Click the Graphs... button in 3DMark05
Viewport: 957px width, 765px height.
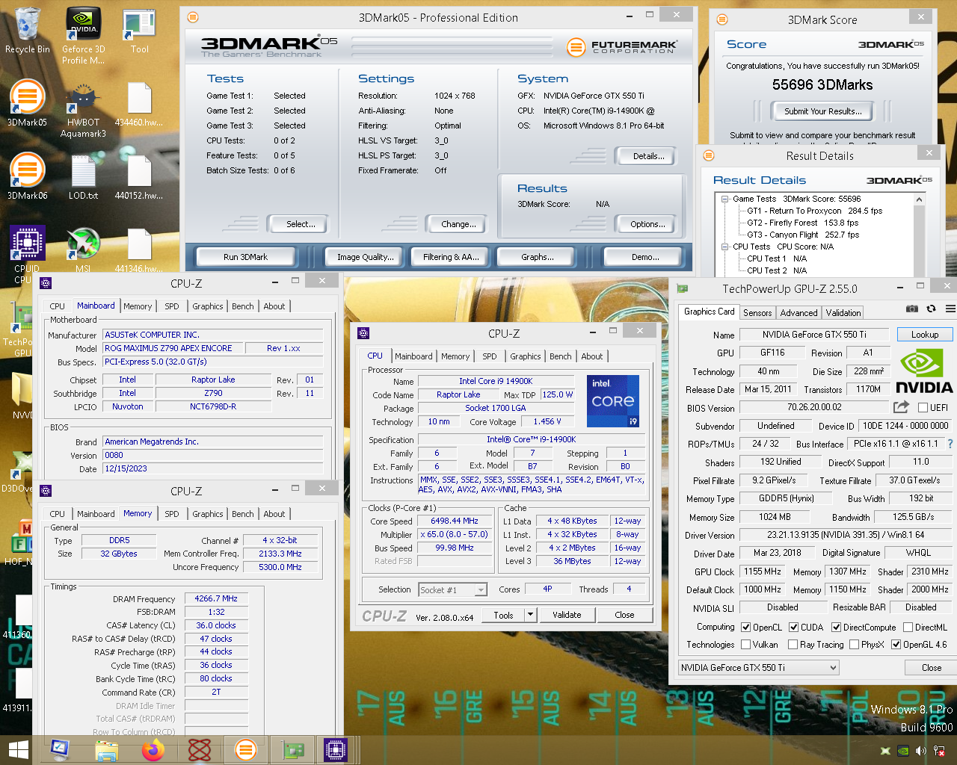(538, 257)
